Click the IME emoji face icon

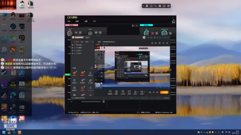[164, 6]
